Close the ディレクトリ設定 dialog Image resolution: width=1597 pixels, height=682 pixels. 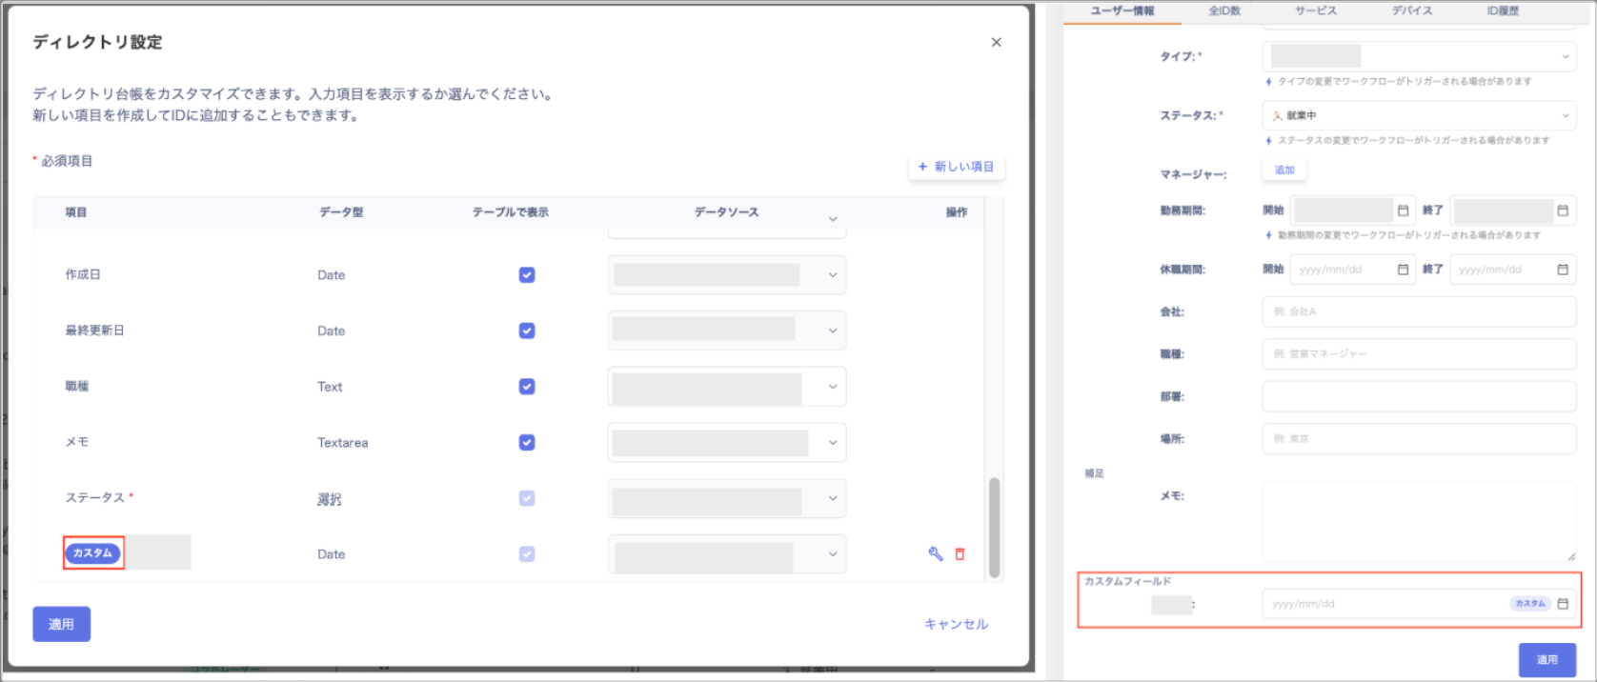tap(996, 42)
